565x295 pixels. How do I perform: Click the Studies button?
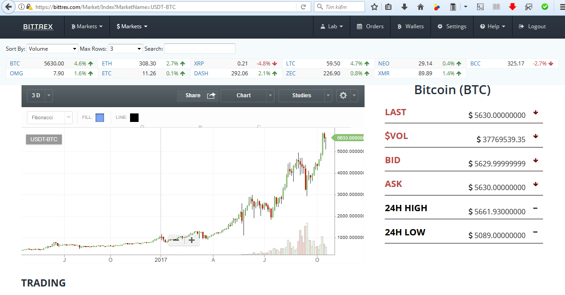tap(301, 95)
